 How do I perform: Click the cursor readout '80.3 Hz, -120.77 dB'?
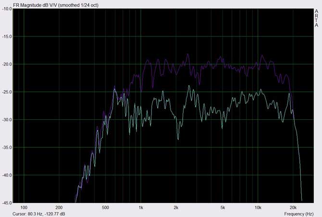pos(47,214)
